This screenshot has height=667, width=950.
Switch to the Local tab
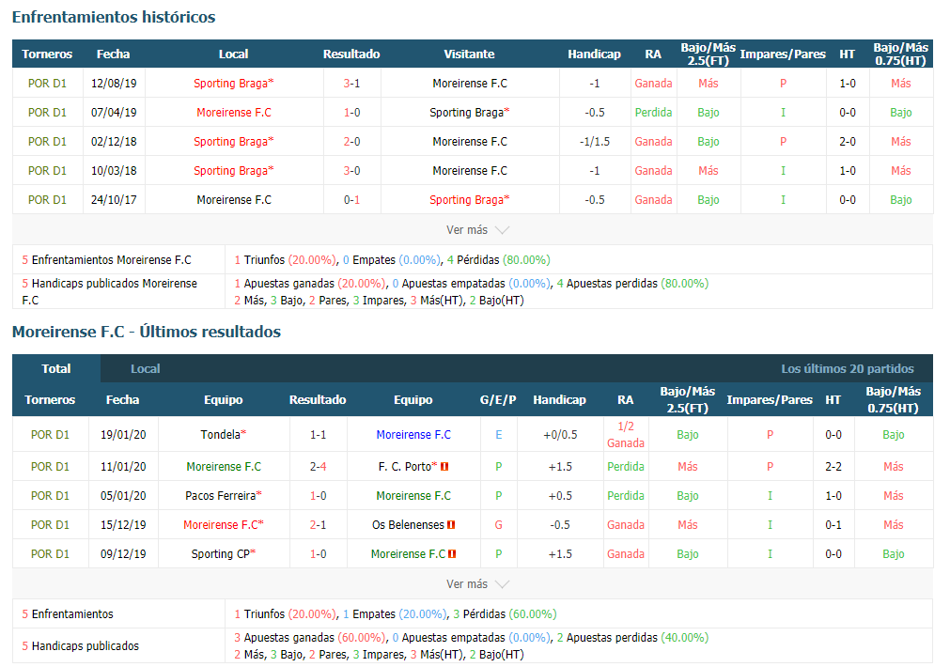(146, 368)
